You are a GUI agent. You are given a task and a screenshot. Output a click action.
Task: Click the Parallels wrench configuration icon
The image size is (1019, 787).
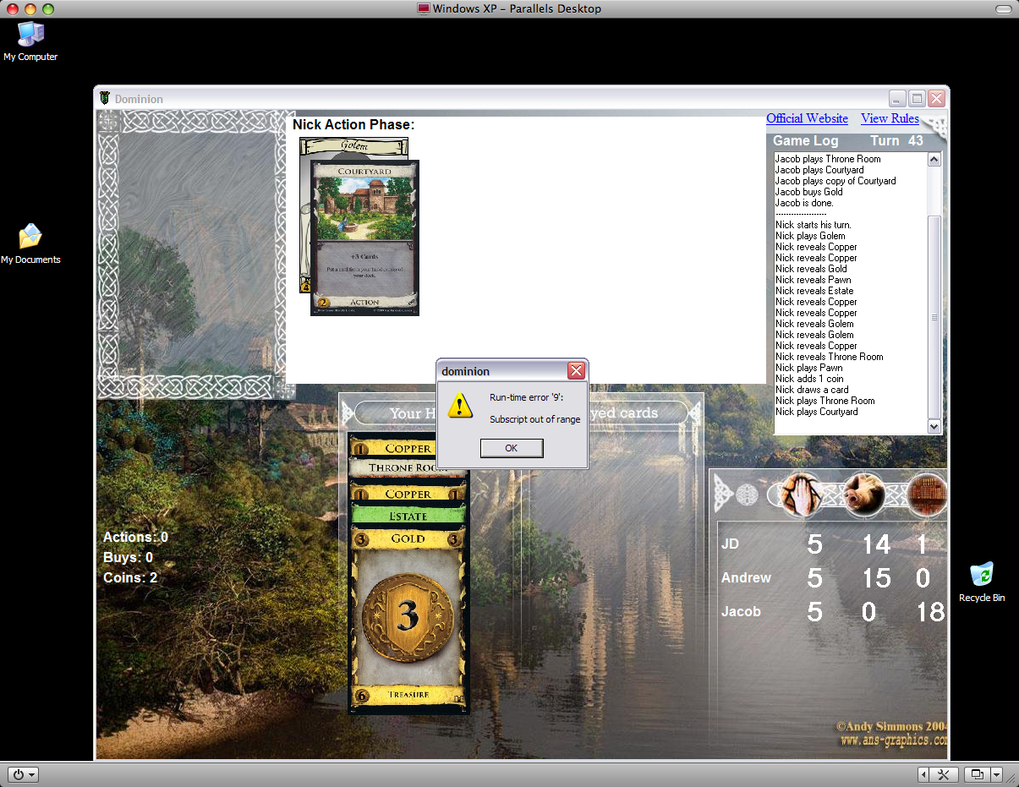945,774
